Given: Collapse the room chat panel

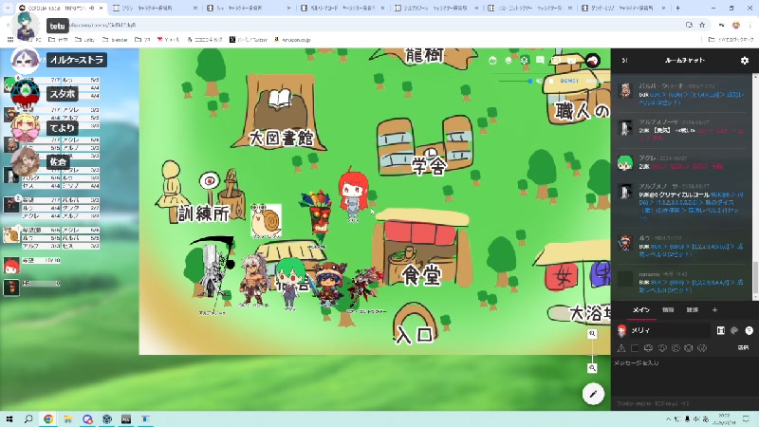Looking at the screenshot, I should click(624, 60).
